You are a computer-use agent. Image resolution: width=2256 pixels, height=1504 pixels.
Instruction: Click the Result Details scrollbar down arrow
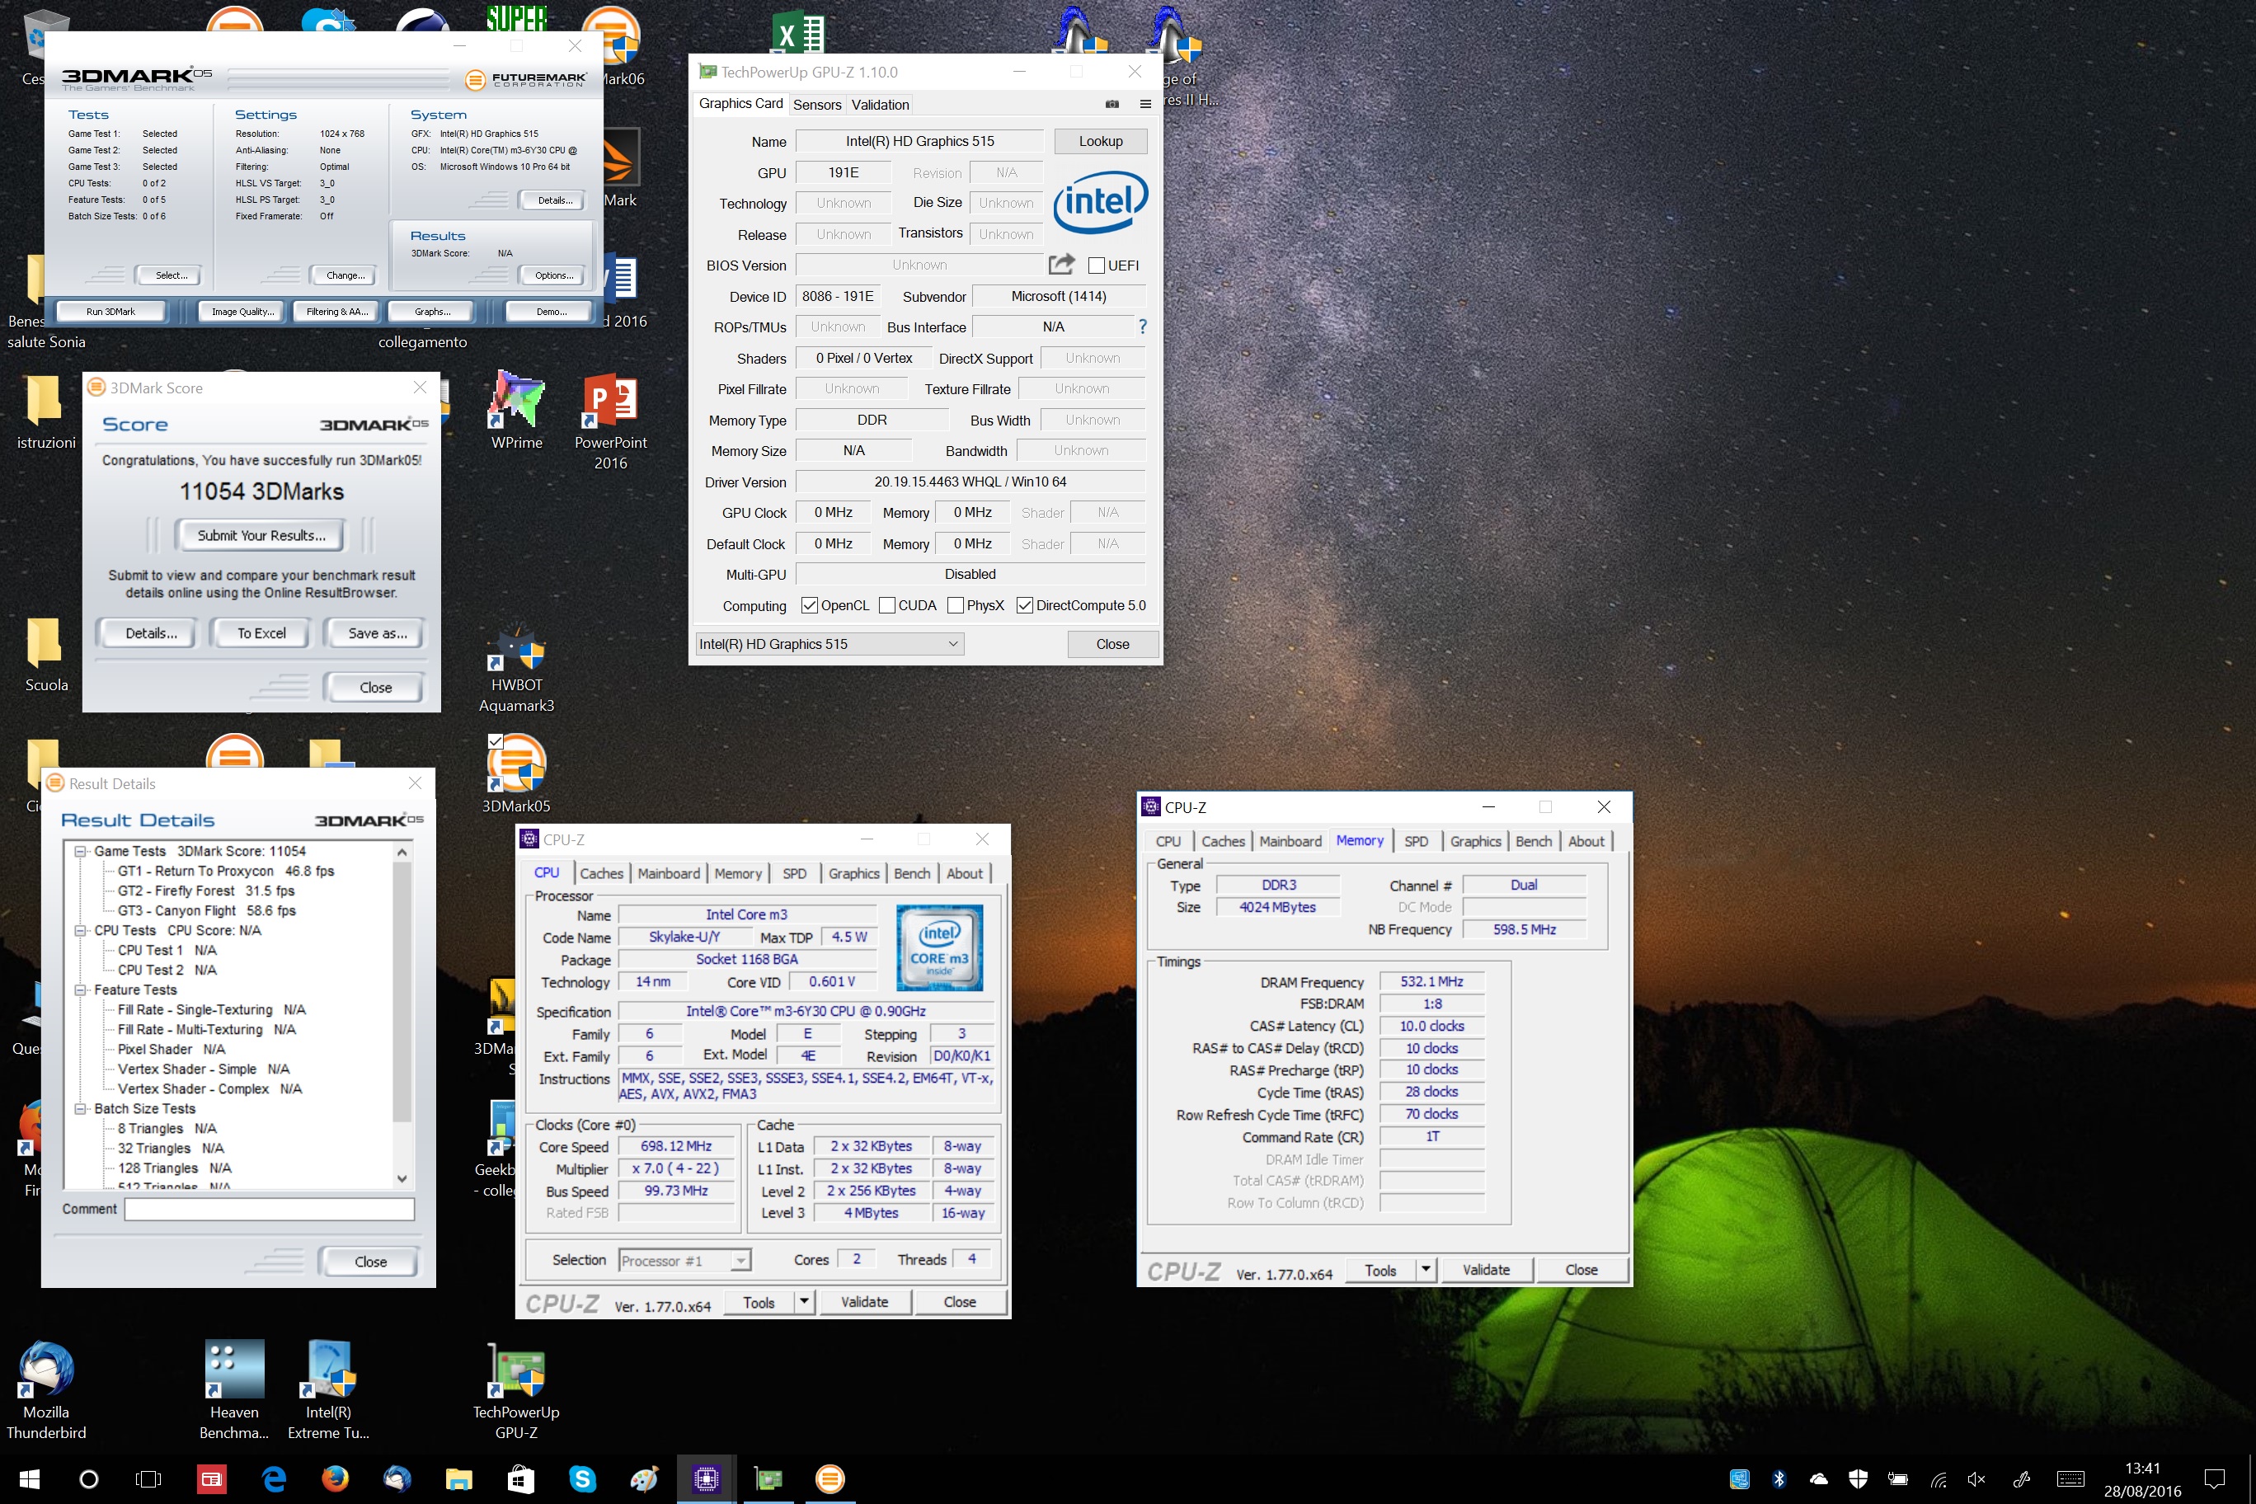pos(402,1177)
